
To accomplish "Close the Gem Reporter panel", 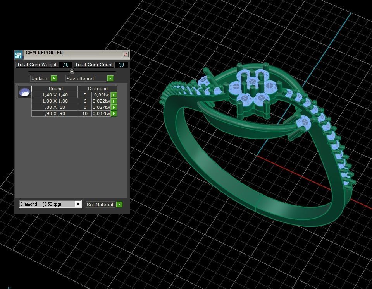I will [126, 54].
